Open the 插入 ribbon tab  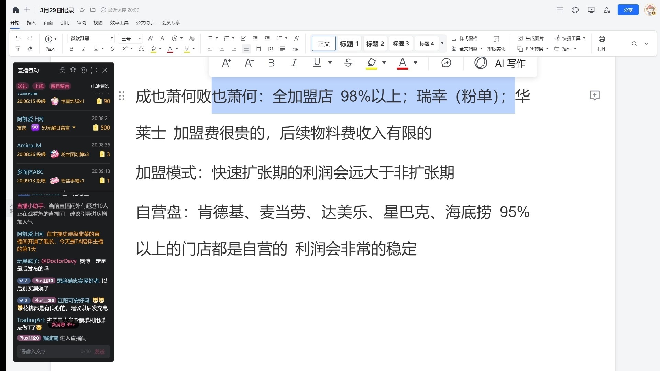(31, 23)
